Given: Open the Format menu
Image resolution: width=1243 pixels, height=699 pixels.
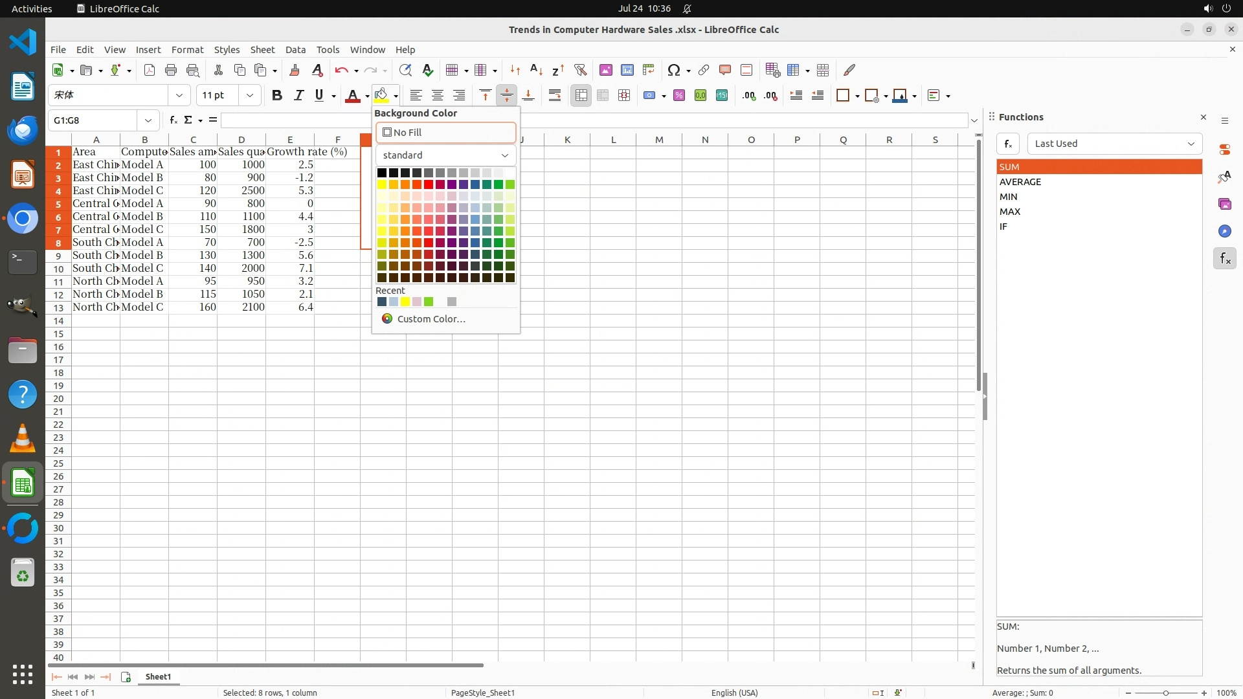Looking at the screenshot, I should tap(187, 50).
